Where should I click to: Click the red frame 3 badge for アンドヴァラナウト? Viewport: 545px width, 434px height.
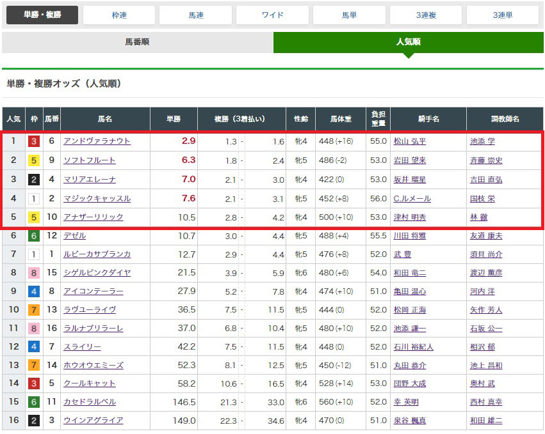point(34,141)
